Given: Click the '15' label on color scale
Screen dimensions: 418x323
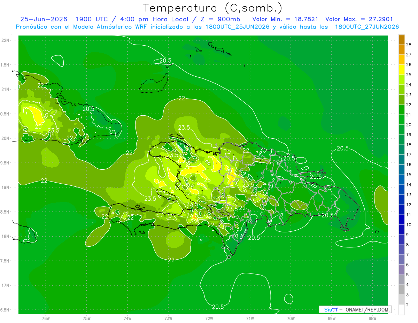Looking at the screenshot, I should (409, 175).
